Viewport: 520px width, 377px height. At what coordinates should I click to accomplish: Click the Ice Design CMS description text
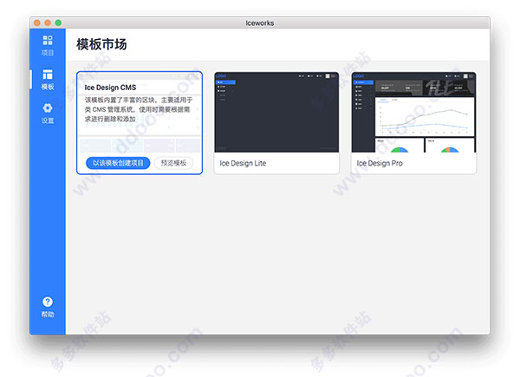click(x=139, y=109)
